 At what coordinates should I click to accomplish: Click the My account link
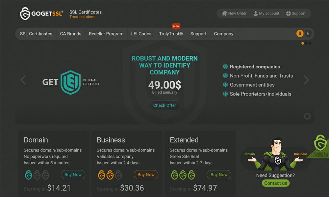pyautogui.click(x=269, y=13)
